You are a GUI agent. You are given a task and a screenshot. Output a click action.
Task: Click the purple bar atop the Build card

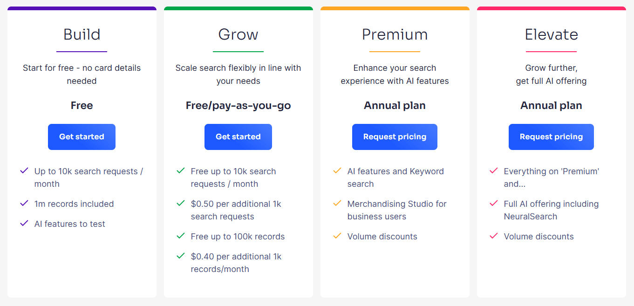click(82, 8)
